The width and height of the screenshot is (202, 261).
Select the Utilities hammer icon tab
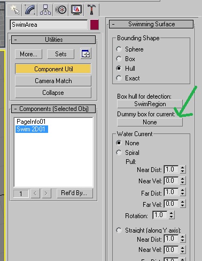[91, 10]
